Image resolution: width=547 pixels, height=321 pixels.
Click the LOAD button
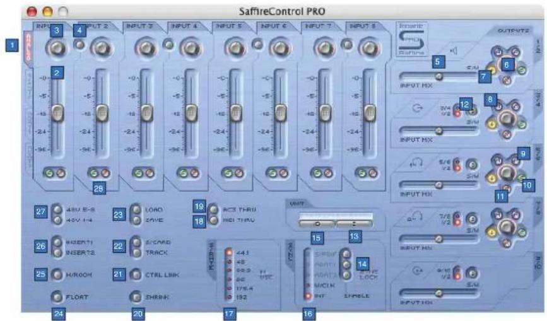pyautogui.click(x=136, y=209)
